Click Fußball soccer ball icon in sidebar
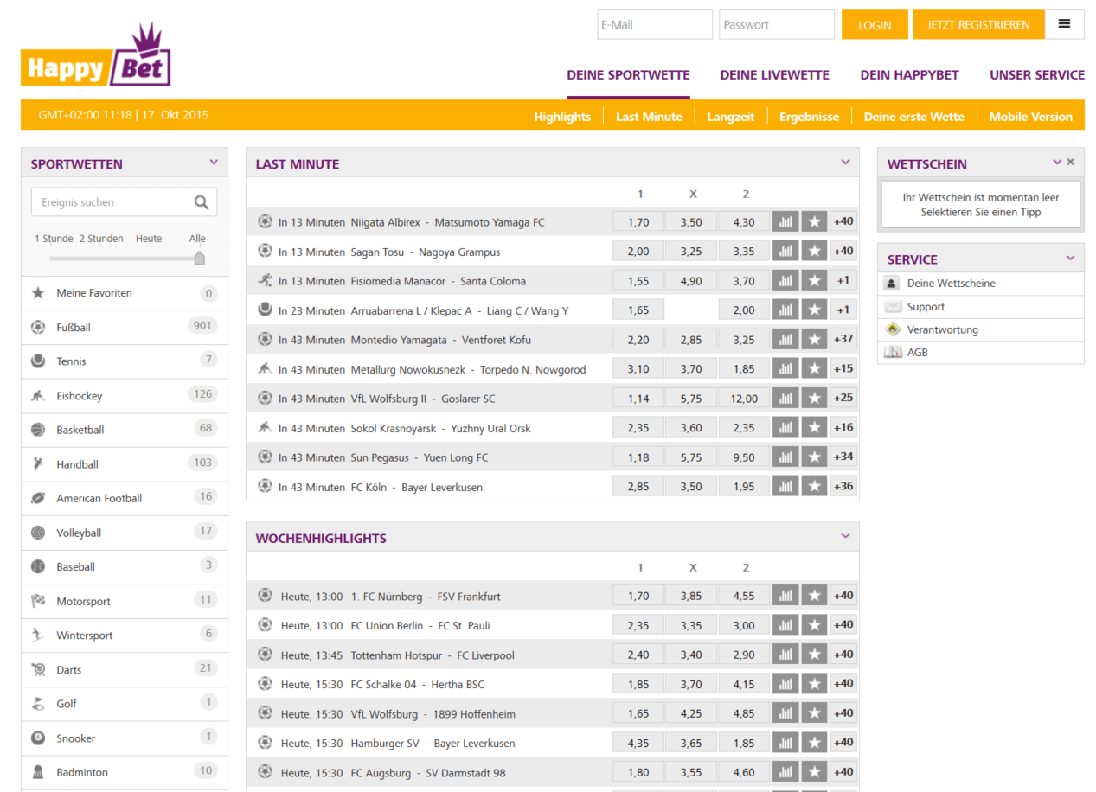The height and width of the screenshot is (792, 1096). (x=38, y=328)
